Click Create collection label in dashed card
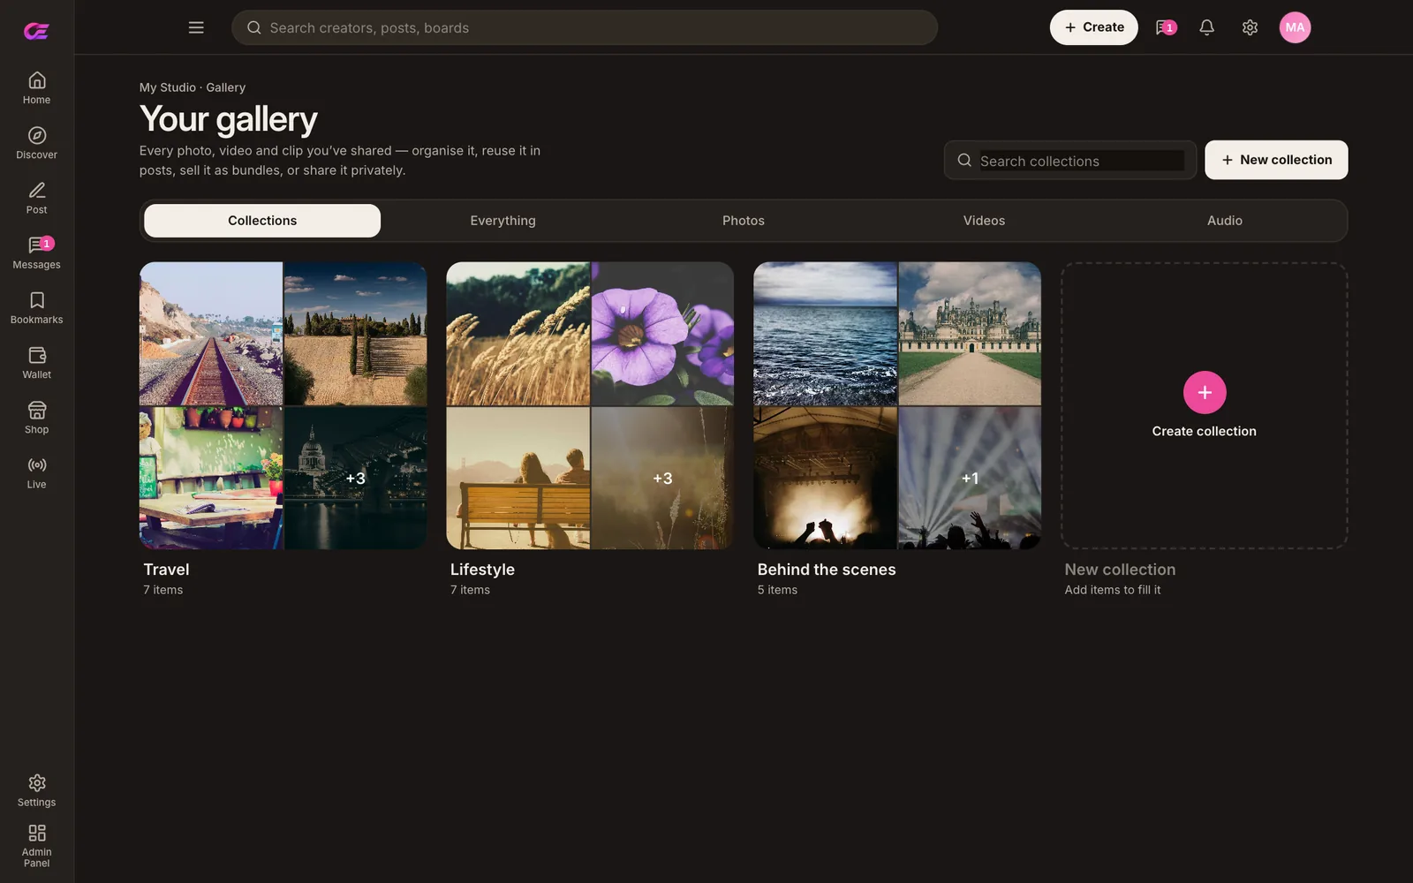This screenshot has height=883, width=1413. tap(1204, 431)
